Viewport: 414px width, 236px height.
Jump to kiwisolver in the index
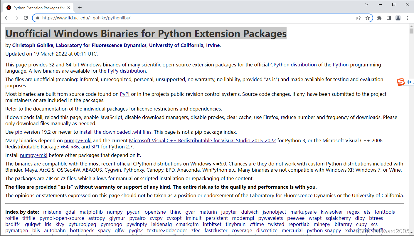332,212
